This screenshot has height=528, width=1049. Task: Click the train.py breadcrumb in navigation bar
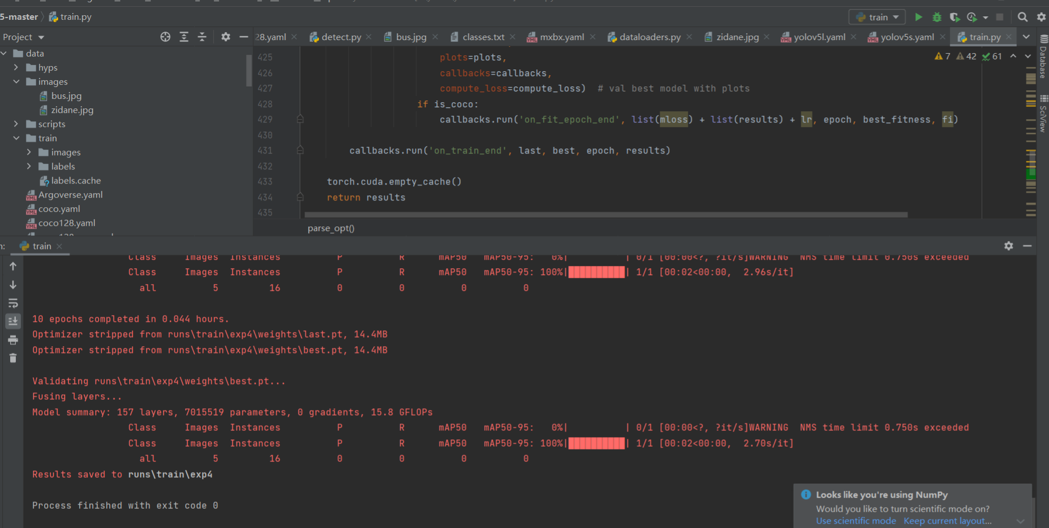[x=70, y=17]
